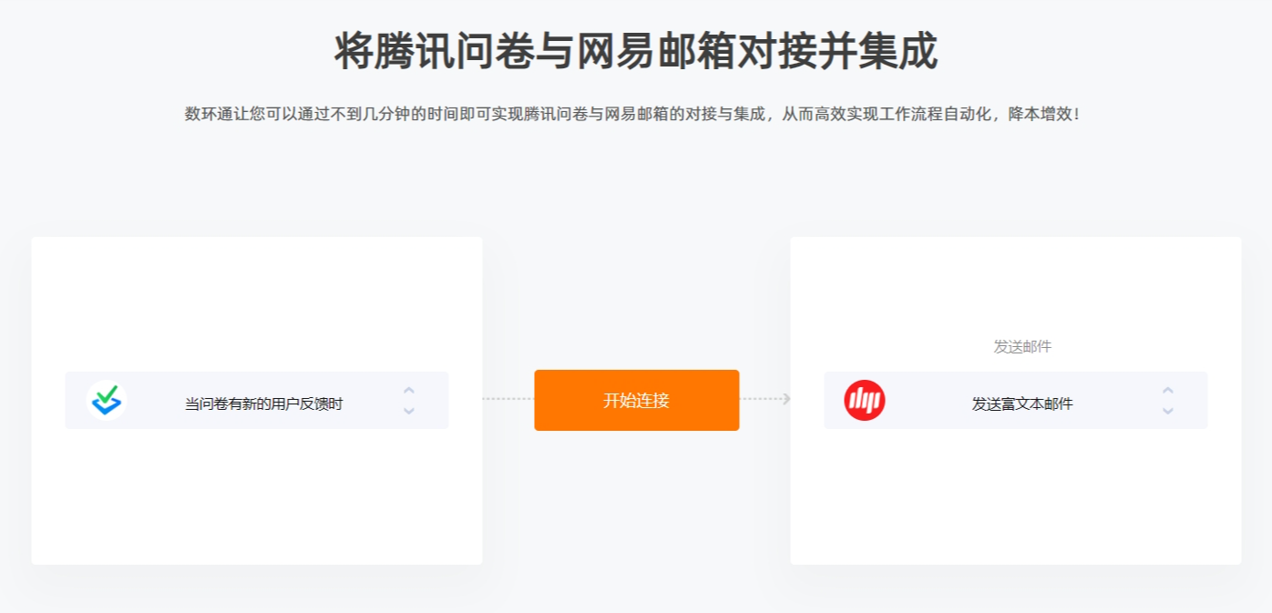This screenshot has height=613, width=1272.
Task: Click up chevron beside 当问卷有新的用户反馈时
Action: point(409,391)
